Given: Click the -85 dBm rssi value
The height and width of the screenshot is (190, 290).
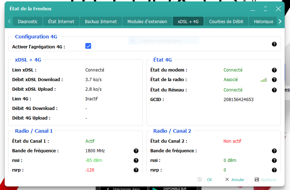Looking at the screenshot, I should [x=94, y=160].
